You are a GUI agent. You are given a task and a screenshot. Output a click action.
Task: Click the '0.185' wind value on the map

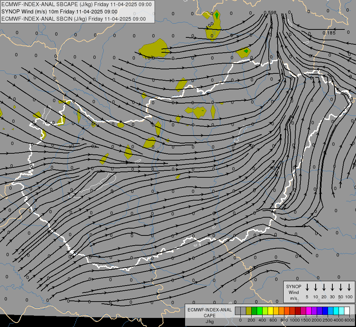click(329, 33)
